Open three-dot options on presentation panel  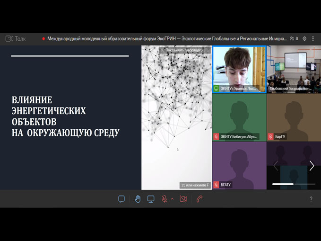208,50
